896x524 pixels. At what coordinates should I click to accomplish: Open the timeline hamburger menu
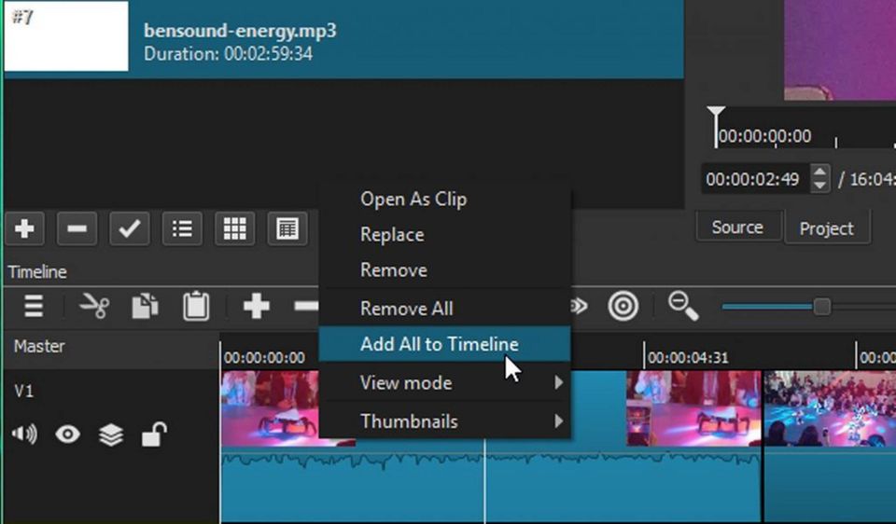(x=34, y=306)
